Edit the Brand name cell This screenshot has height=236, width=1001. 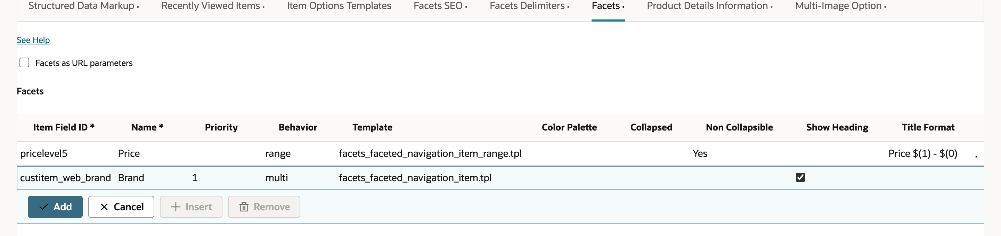tap(131, 178)
